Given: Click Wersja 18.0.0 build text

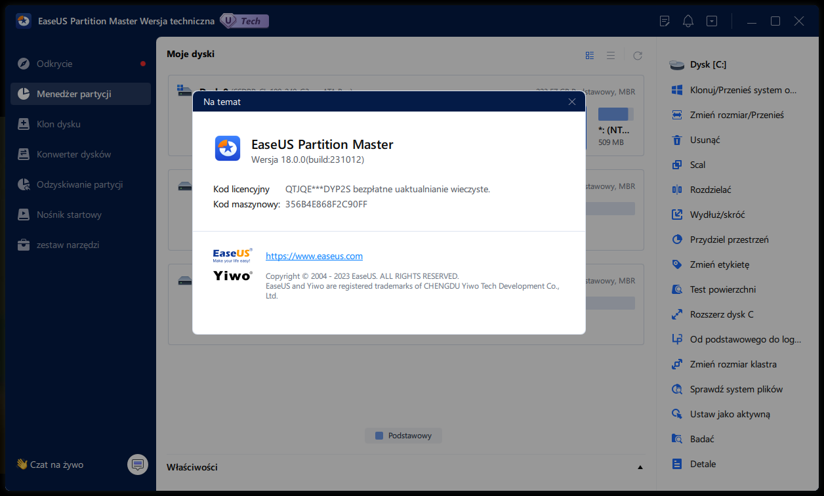Looking at the screenshot, I should point(308,159).
